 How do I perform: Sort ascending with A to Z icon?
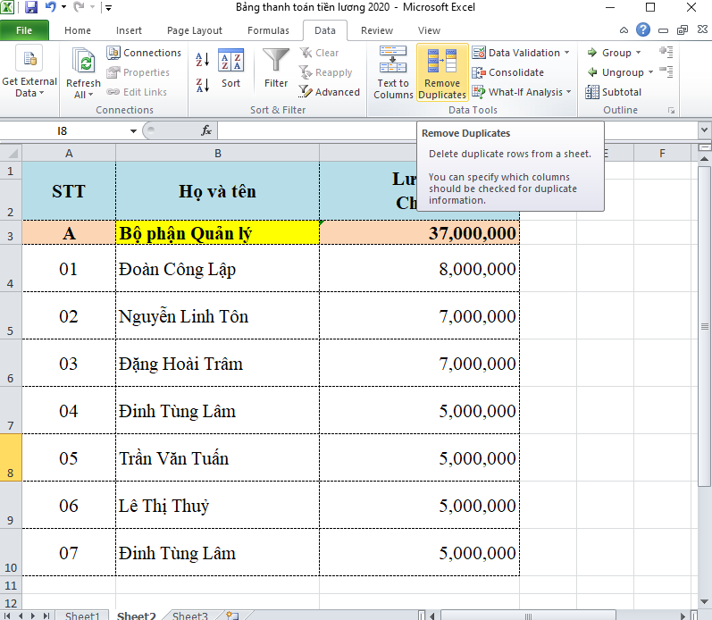(202, 60)
